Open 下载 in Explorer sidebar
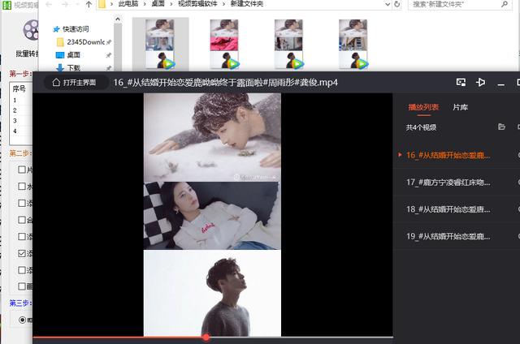This screenshot has height=344, width=520. [74, 68]
